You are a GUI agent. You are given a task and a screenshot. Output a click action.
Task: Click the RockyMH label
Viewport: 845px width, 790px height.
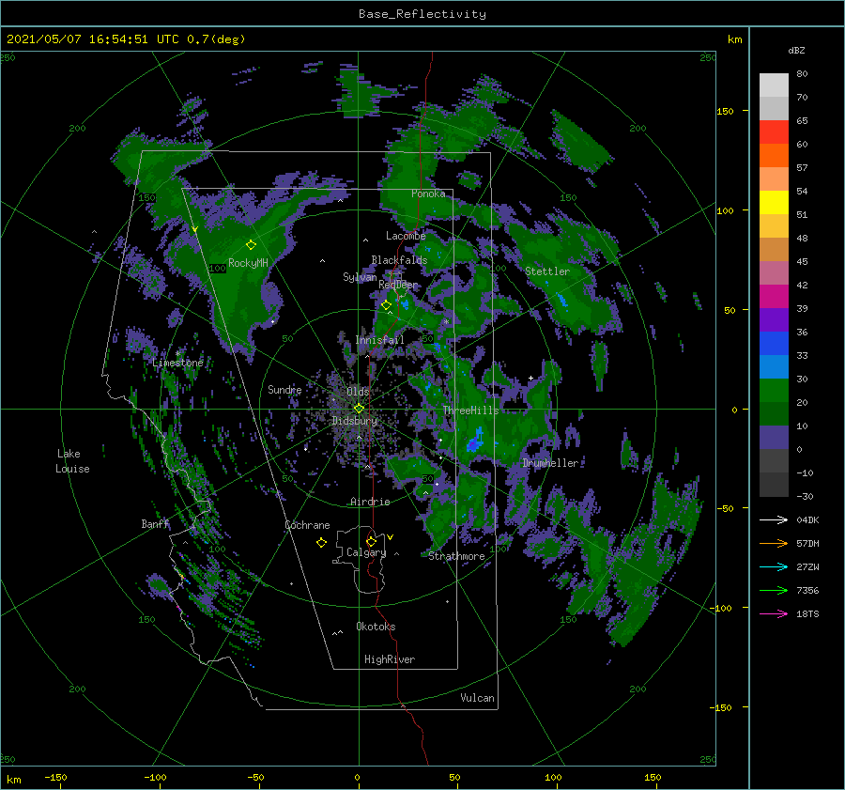(x=248, y=263)
